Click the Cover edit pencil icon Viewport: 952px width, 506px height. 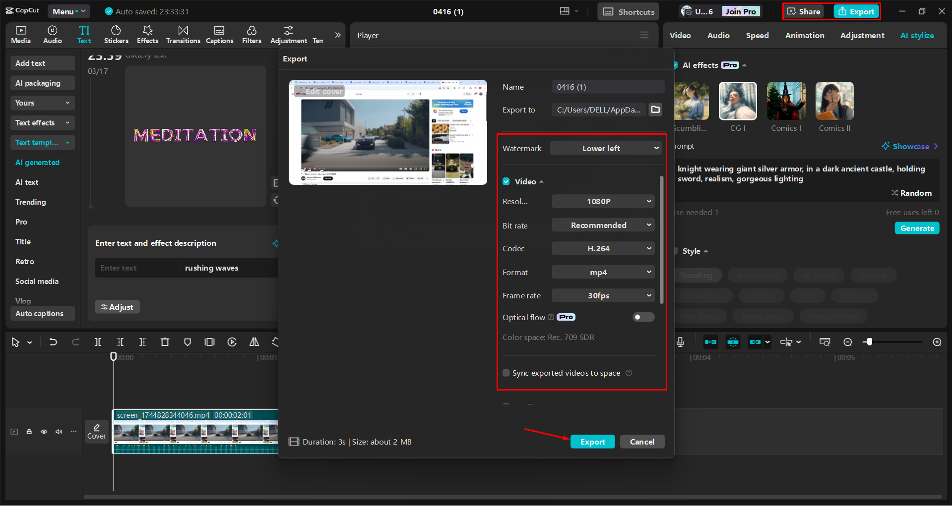(97, 427)
